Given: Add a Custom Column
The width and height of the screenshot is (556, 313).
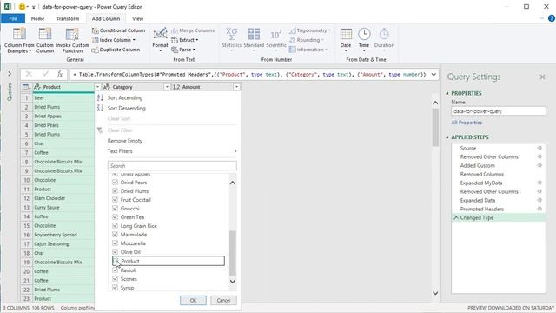Looking at the screenshot, I should (x=45, y=41).
